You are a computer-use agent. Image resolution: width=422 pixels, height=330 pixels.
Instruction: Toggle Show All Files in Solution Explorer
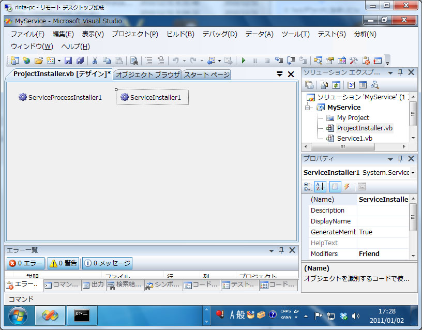pyautogui.click(x=324, y=85)
